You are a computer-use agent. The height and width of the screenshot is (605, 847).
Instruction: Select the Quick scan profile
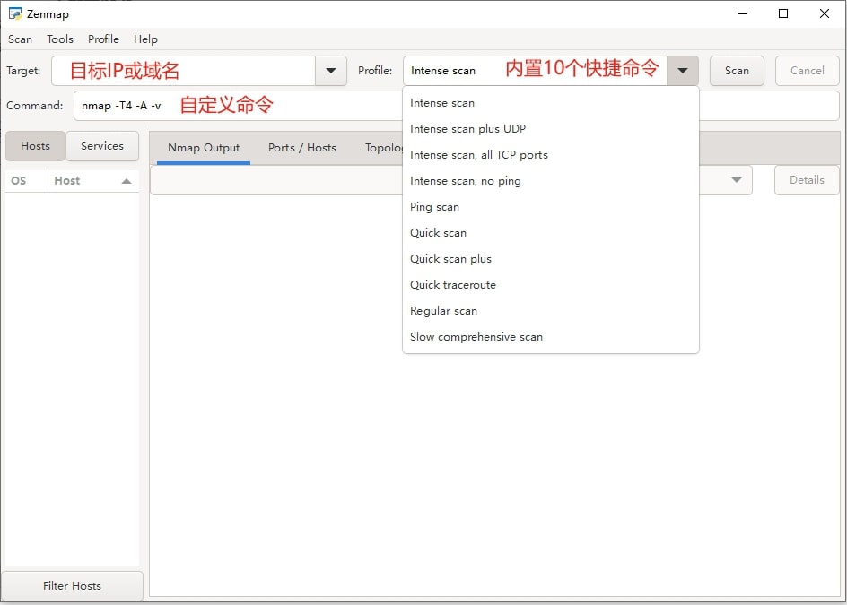click(551, 233)
